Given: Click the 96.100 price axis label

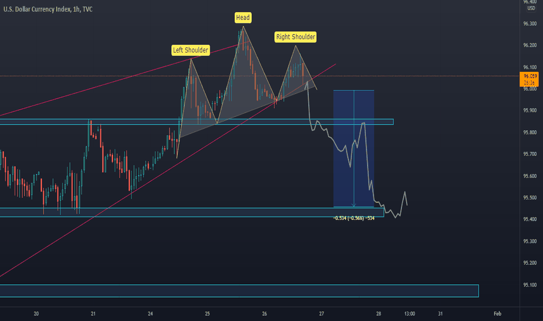Looking at the screenshot, I should tap(530, 67).
